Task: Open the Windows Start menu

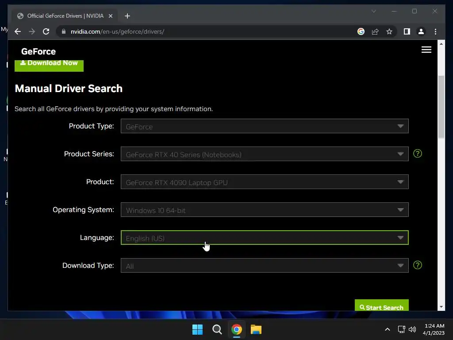Action: 198,329
